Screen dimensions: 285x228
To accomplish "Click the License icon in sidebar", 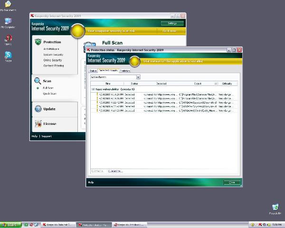I will pos(38,124).
